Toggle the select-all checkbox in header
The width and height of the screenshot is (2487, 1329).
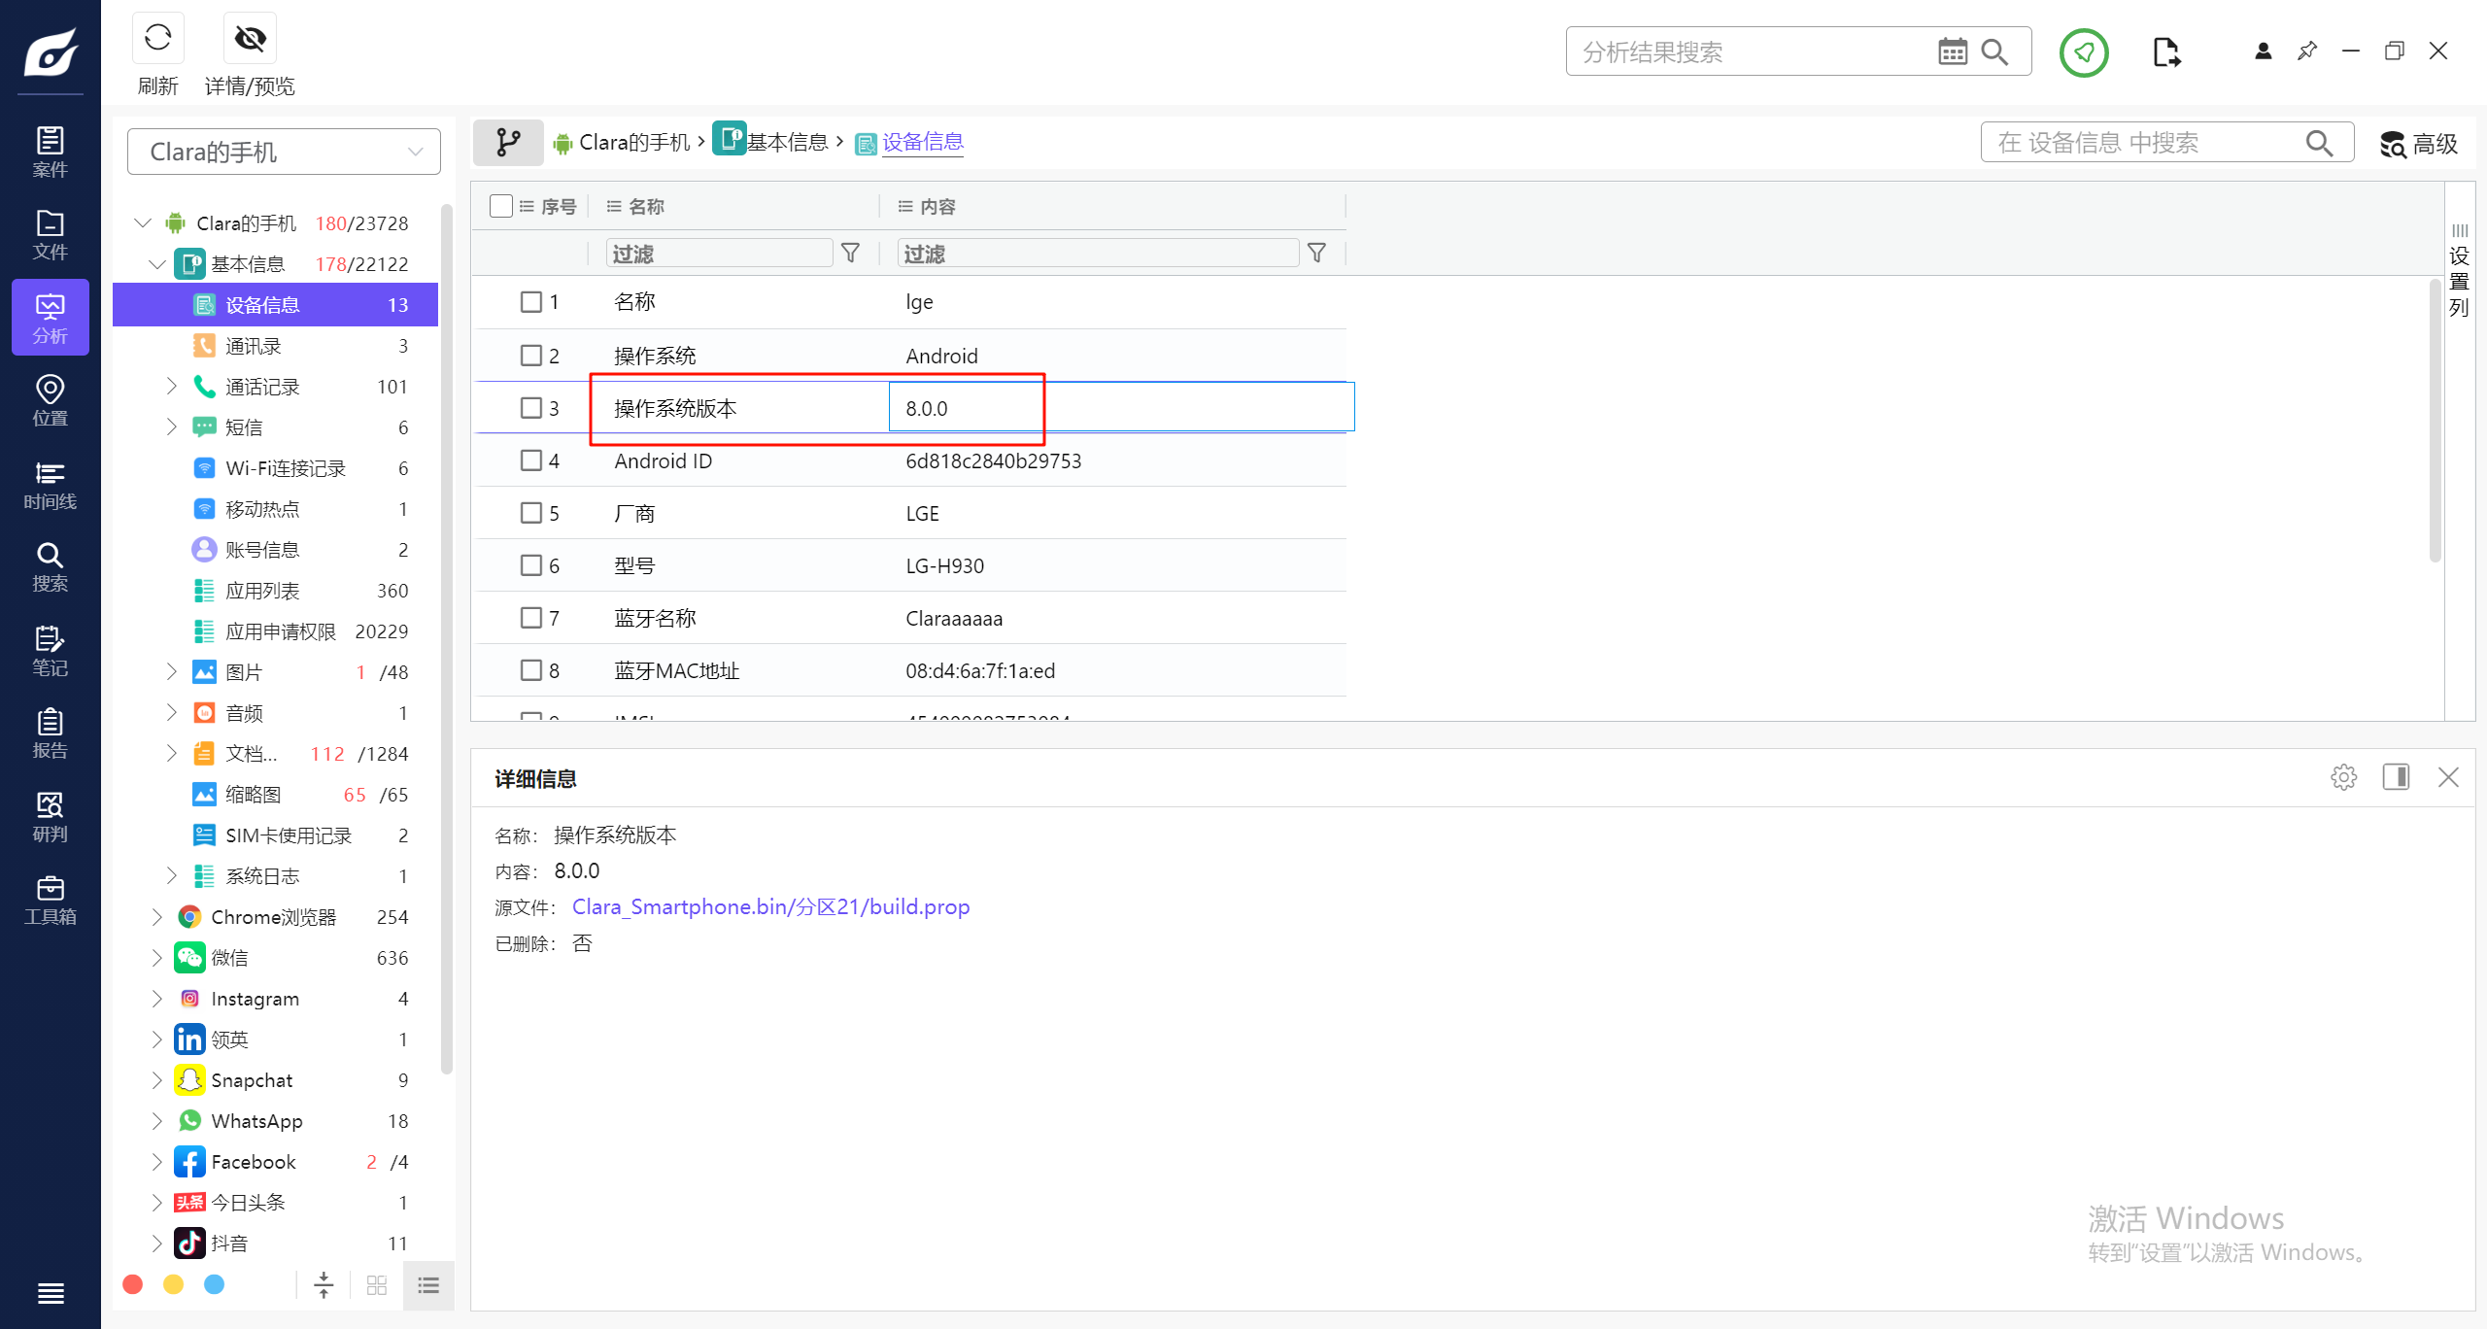[501, 206]
